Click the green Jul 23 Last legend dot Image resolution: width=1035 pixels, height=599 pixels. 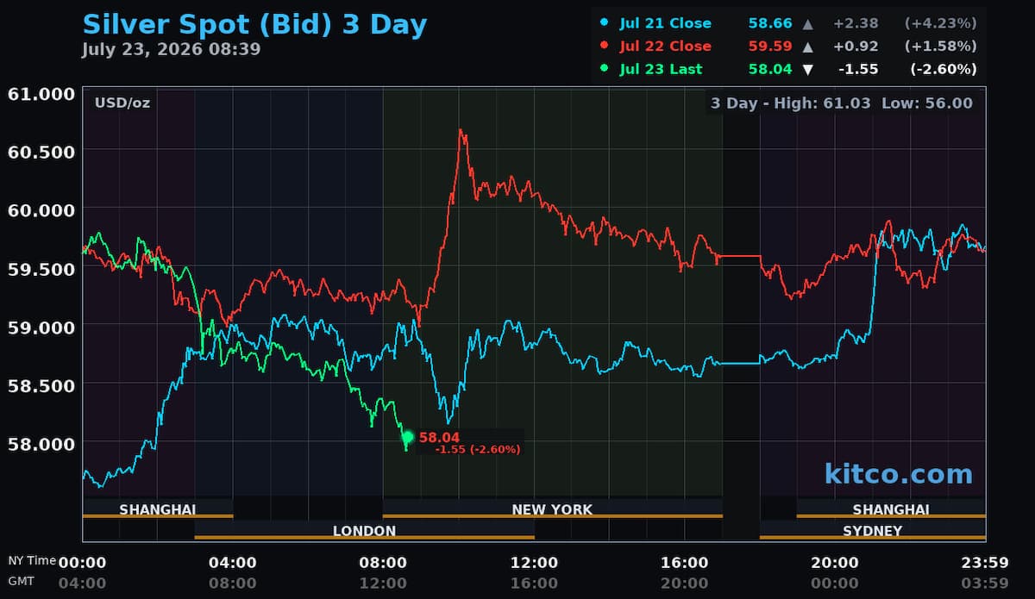point(605,69)
